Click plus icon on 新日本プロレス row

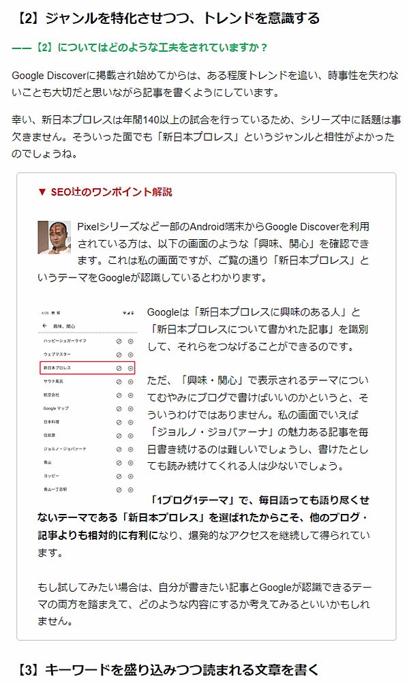pyautogui.click(x=130, y=368)
